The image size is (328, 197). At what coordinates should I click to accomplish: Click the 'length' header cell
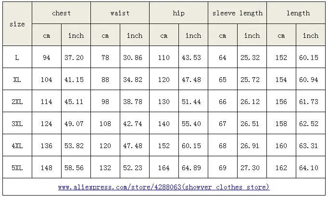[298, 13]
